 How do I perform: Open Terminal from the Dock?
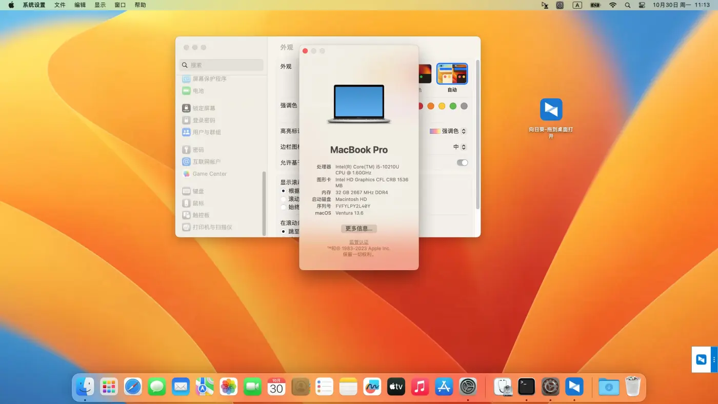(x=526, y=387)
